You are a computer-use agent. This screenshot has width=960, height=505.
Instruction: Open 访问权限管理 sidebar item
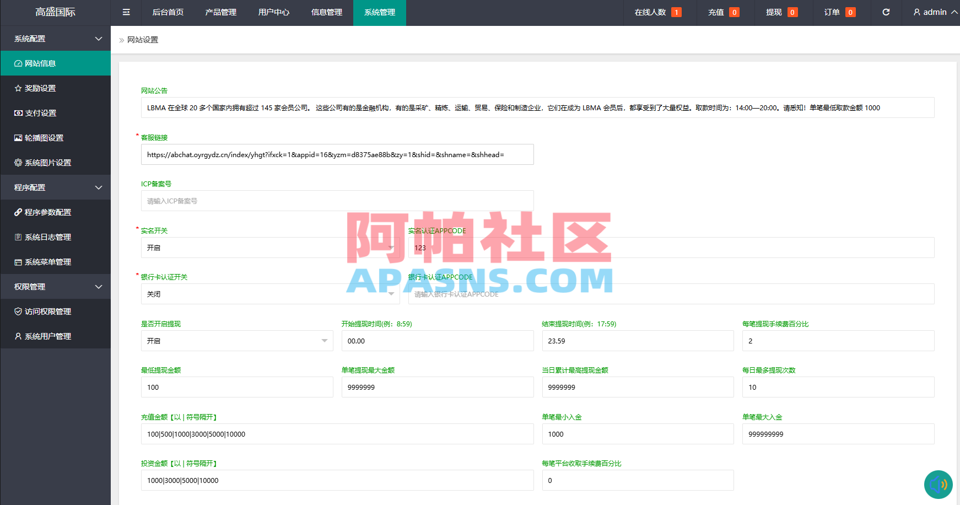click(x=55, y=311)
